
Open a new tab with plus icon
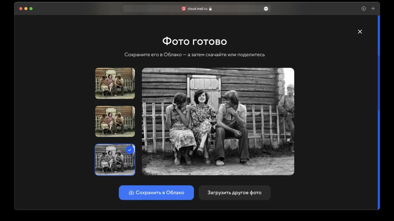[x=373, y=9]
